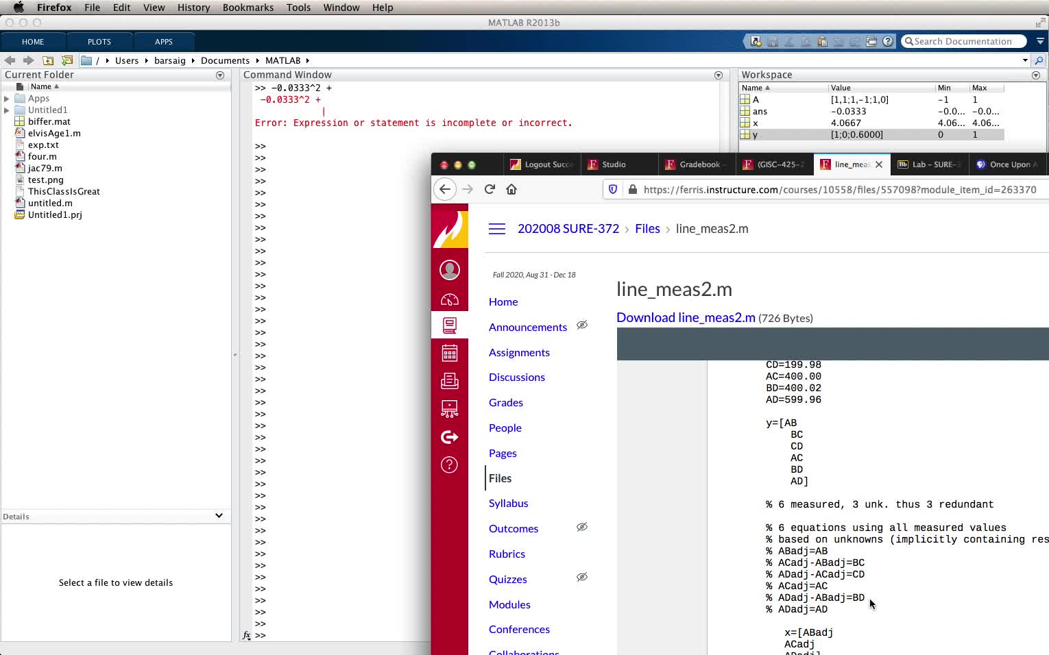Viewport: 1049px width, 655px height.
Task: Click the fx function browser icon
Action: click(x=247, y=635)
